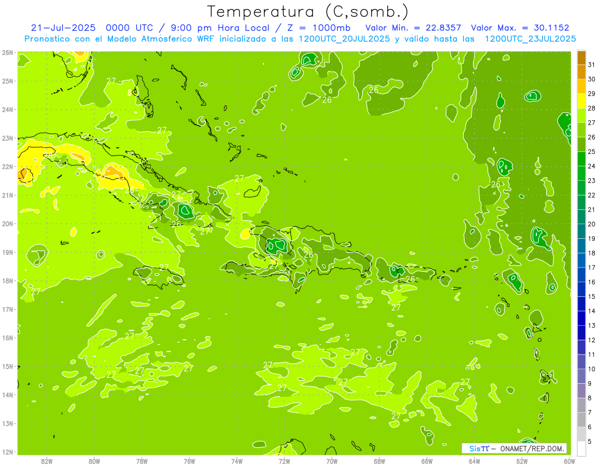Click the color scale value 14
Screen dimensions: 605x468
[x=591, y=311]
